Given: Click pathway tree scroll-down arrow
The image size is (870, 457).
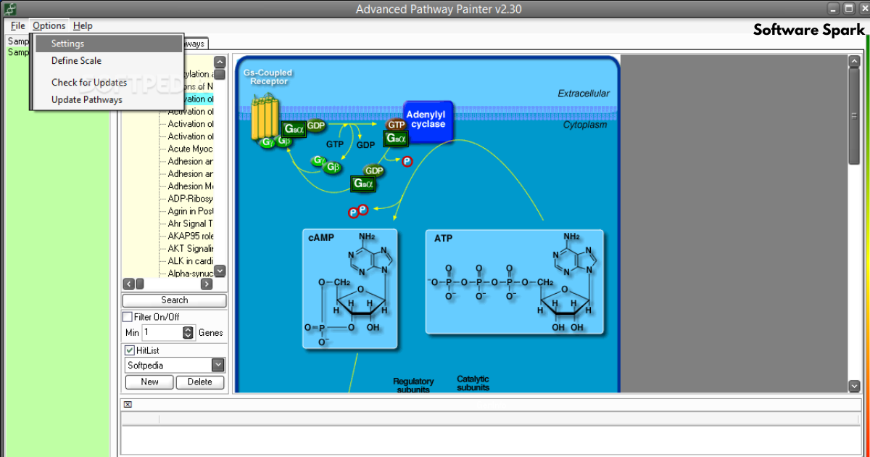Looking at the screenshot, I should pos(220,271).
